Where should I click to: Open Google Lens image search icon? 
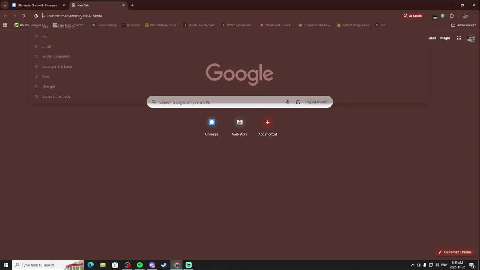298,102
